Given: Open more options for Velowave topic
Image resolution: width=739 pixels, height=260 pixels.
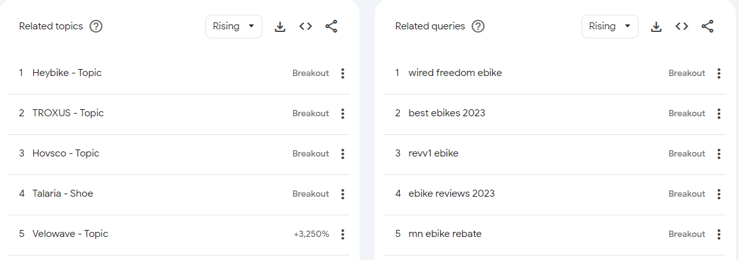Looking at the screenshot, I should (342, 234).
